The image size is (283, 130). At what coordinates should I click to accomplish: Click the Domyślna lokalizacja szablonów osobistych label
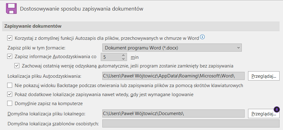53,124
